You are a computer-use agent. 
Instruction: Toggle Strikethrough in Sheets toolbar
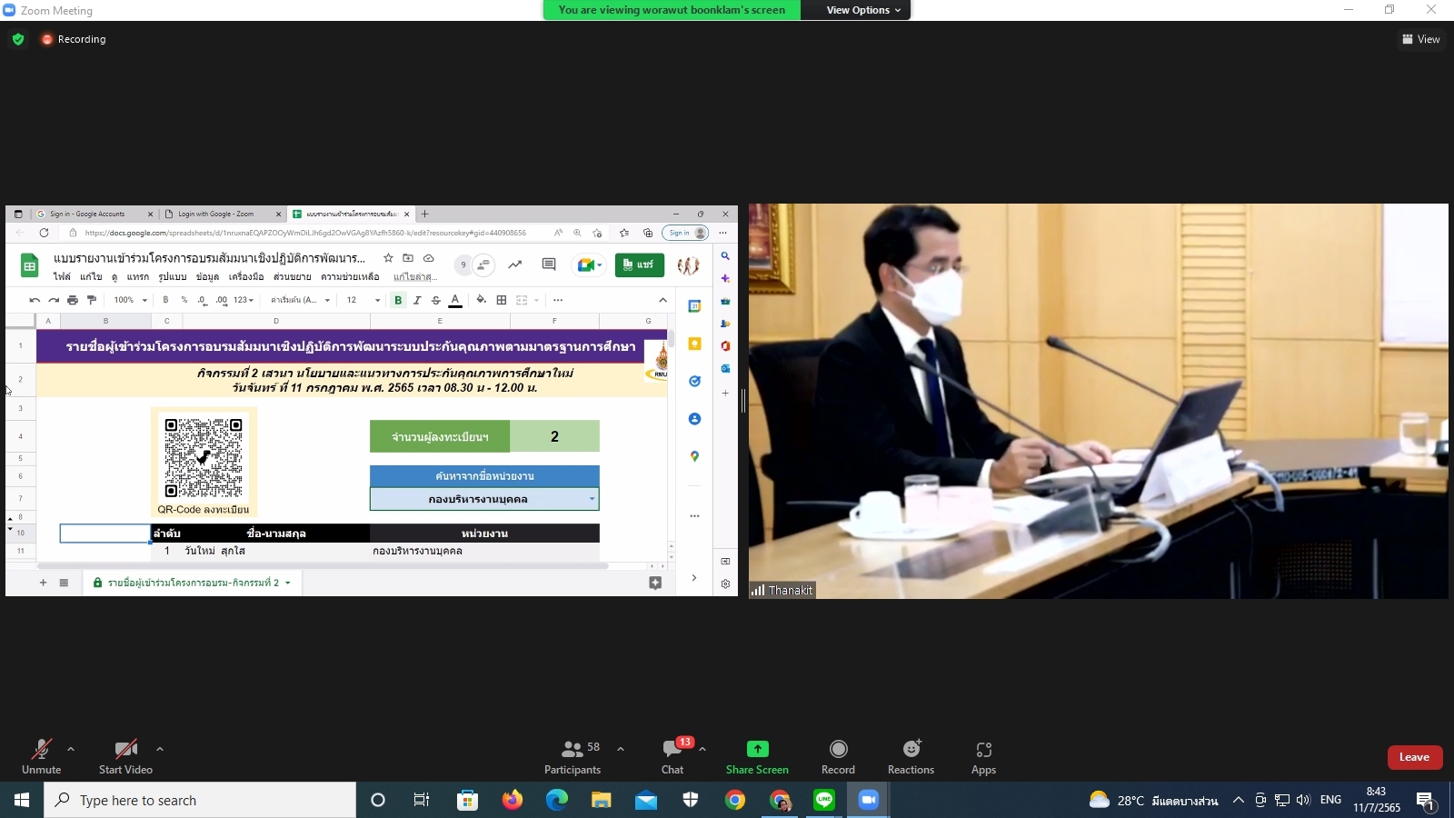[435, 300]
